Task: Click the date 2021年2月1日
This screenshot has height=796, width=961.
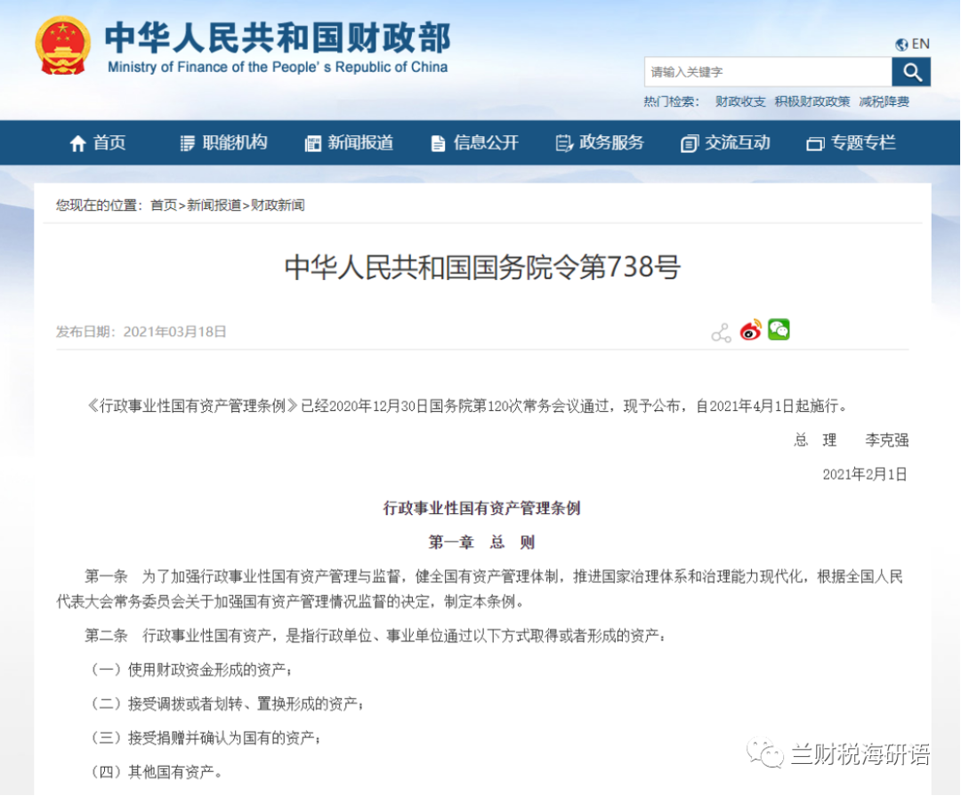Action: pyautogui.click(x=865, y=474)
